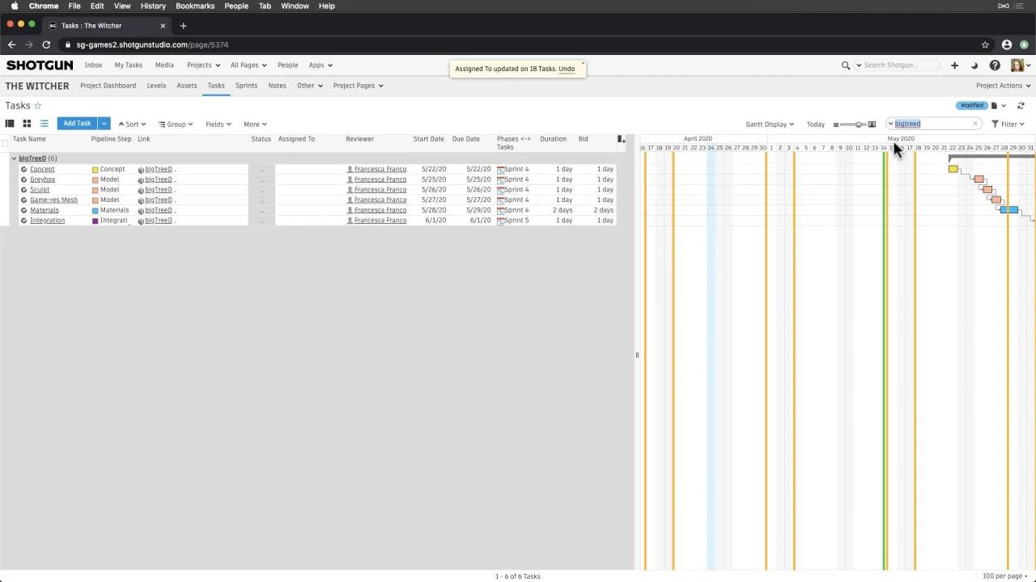Open the Media page

[164, 65]
